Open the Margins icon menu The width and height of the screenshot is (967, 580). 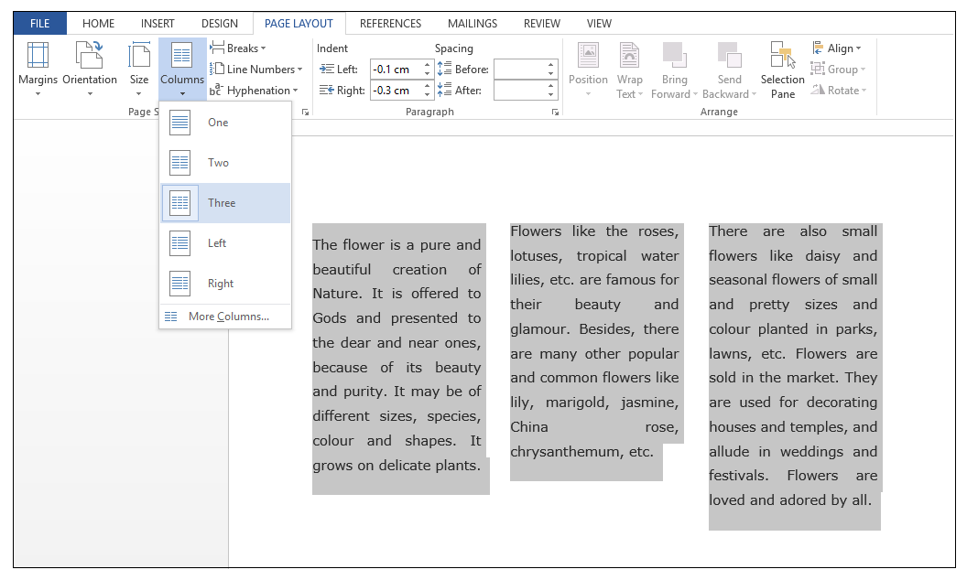(x=38, y=56)
